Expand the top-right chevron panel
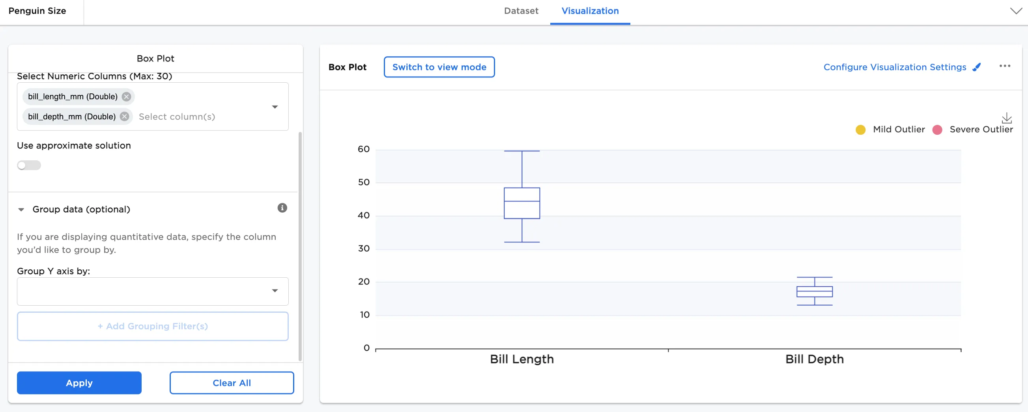The image size is (1028, 412). coord(1016,11)
